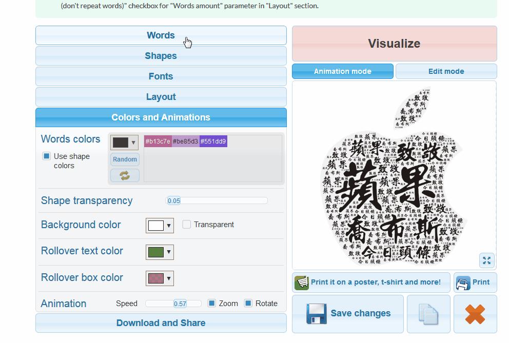Open the words color picker dropdown

(125, 143)
